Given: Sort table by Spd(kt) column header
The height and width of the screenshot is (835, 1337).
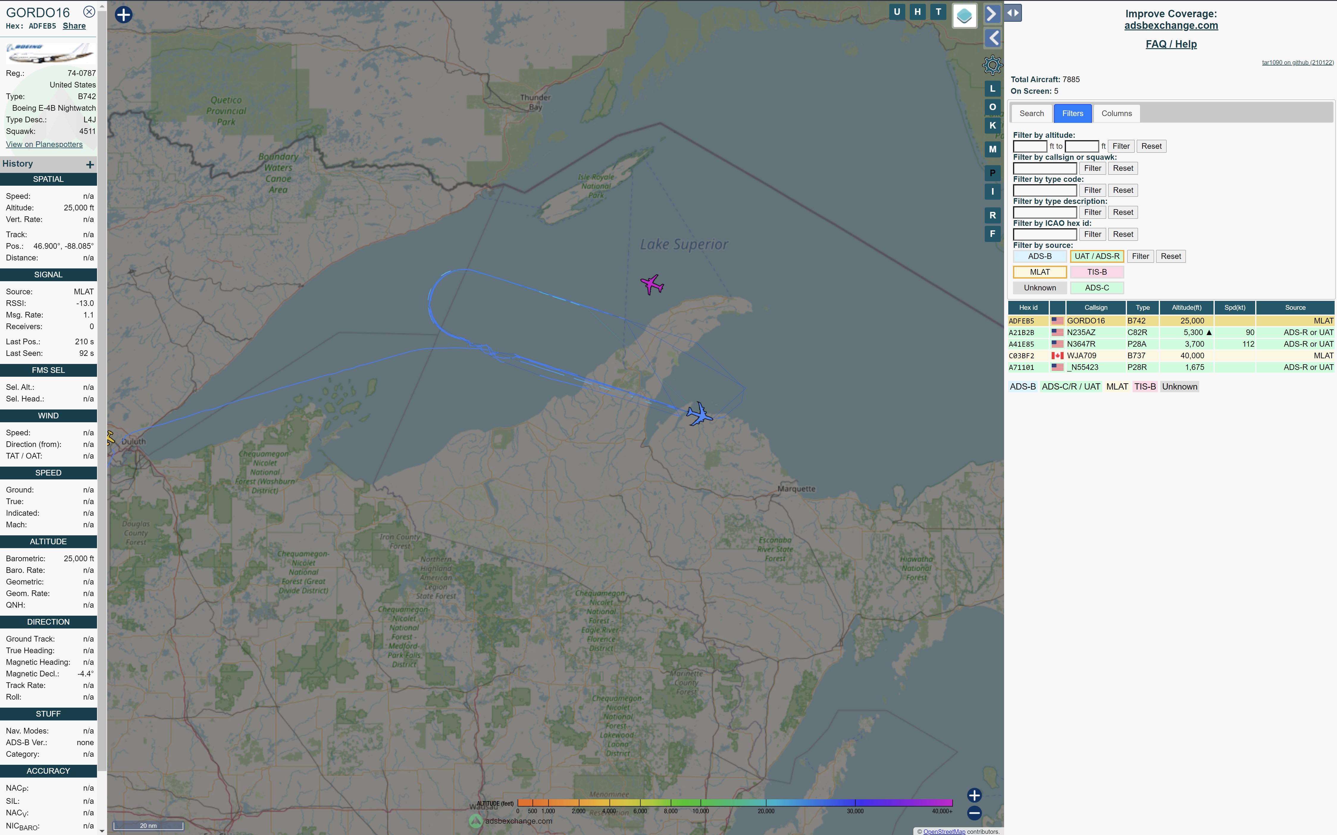Looking at the screenshot, I should click(1234, 308).
